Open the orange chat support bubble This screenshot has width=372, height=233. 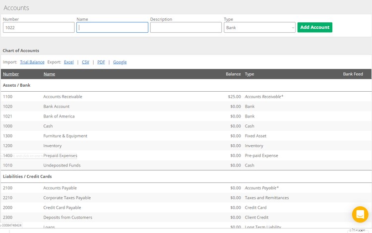(360, 214)
